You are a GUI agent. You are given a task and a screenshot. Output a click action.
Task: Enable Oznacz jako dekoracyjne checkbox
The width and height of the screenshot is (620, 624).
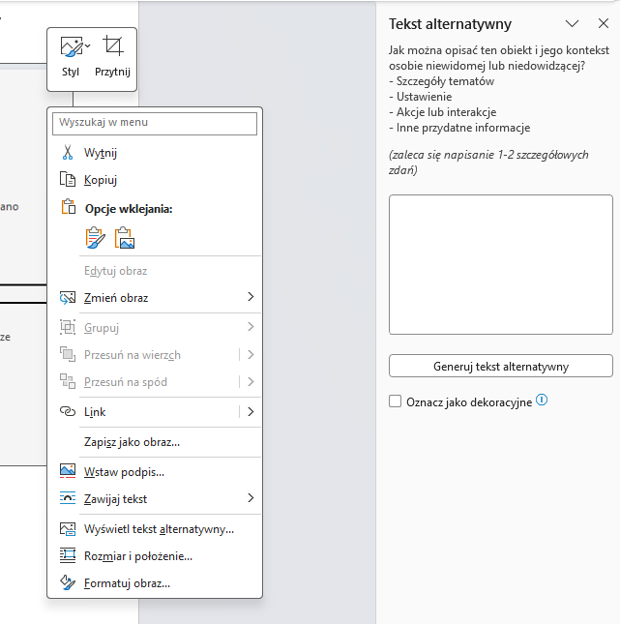tap(396, 401)
